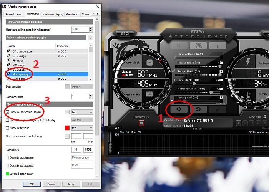Click the fan speed gear icon
269x192 pixels.
172,101
